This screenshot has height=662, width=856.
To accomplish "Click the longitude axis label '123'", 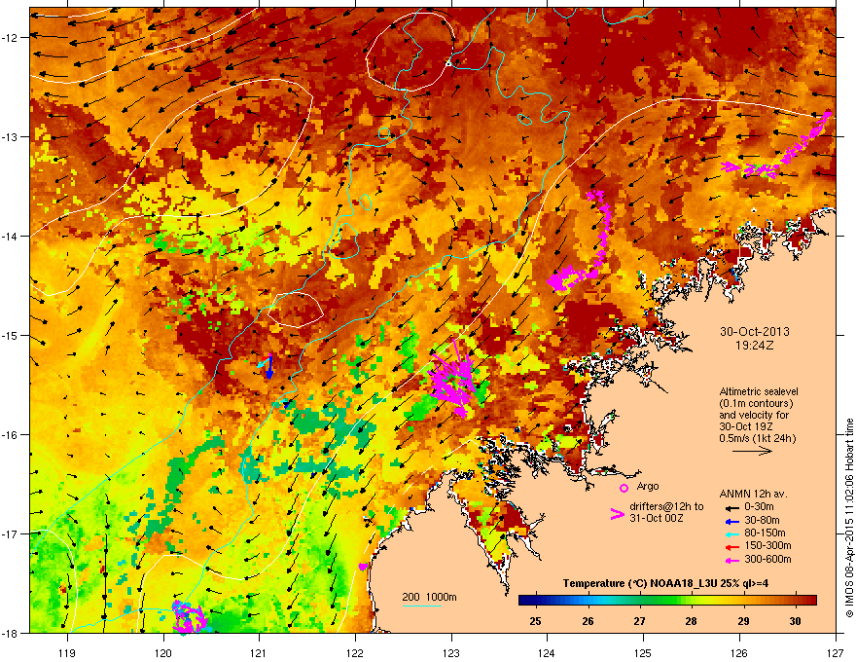I will pos(451,652).
